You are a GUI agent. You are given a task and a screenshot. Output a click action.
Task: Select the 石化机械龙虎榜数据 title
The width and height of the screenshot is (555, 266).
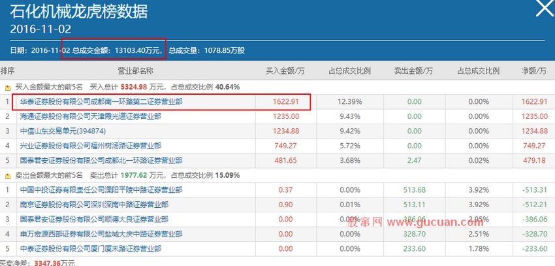(78, 12)
